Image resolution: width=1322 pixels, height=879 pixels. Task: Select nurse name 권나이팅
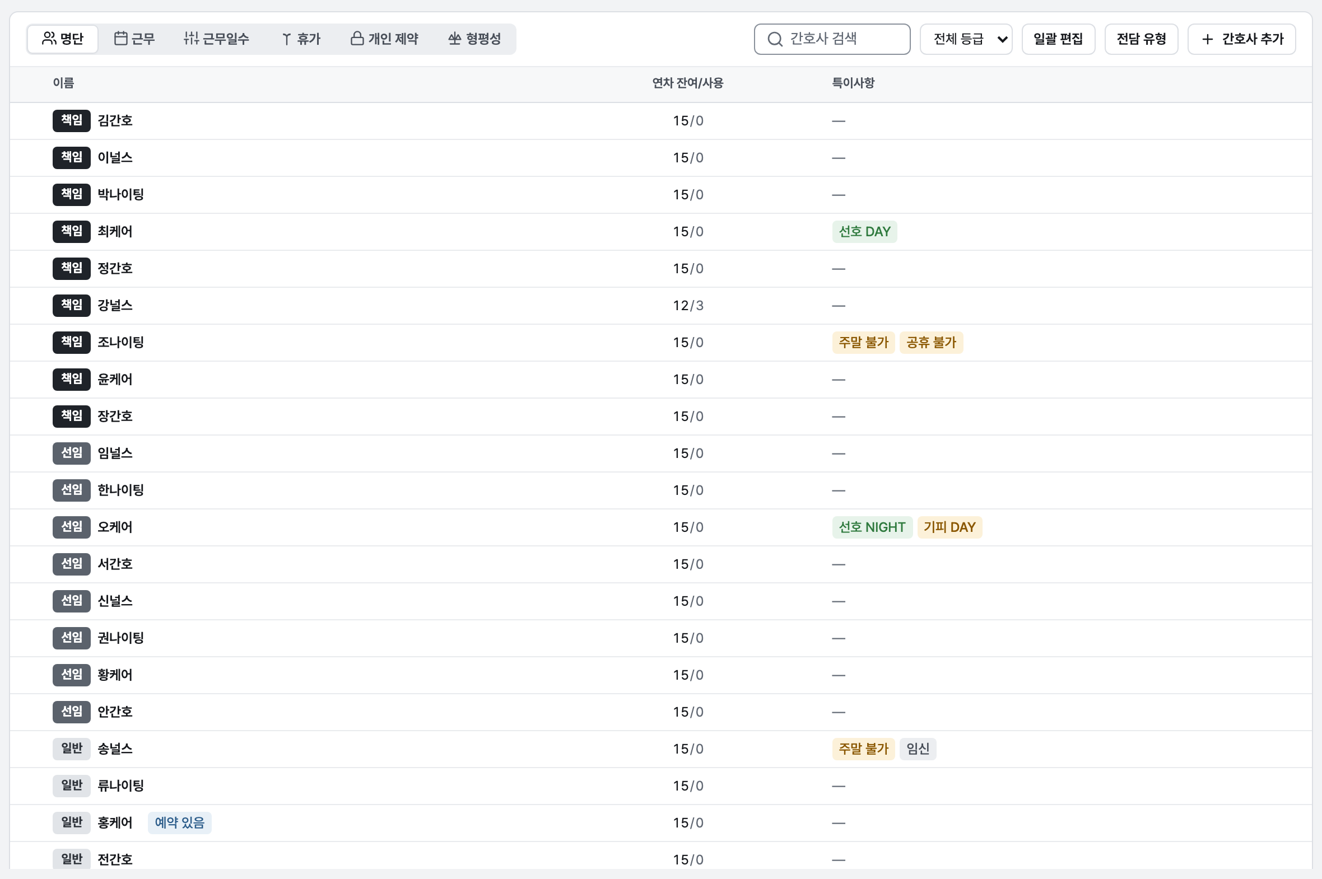click(120, 638)
